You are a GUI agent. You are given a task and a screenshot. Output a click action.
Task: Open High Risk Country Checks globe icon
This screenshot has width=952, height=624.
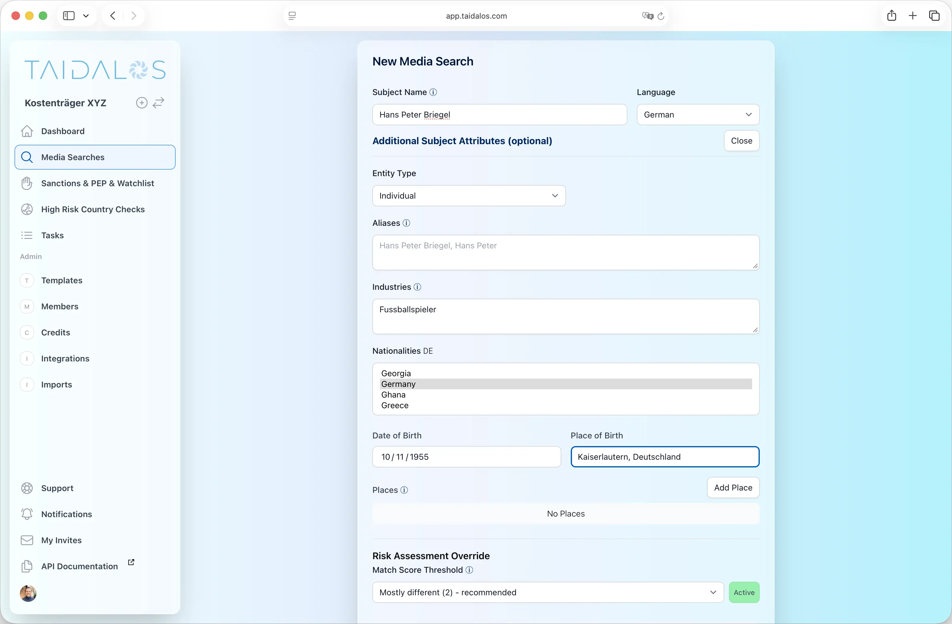pyautogui.click(x=26, y=209)
